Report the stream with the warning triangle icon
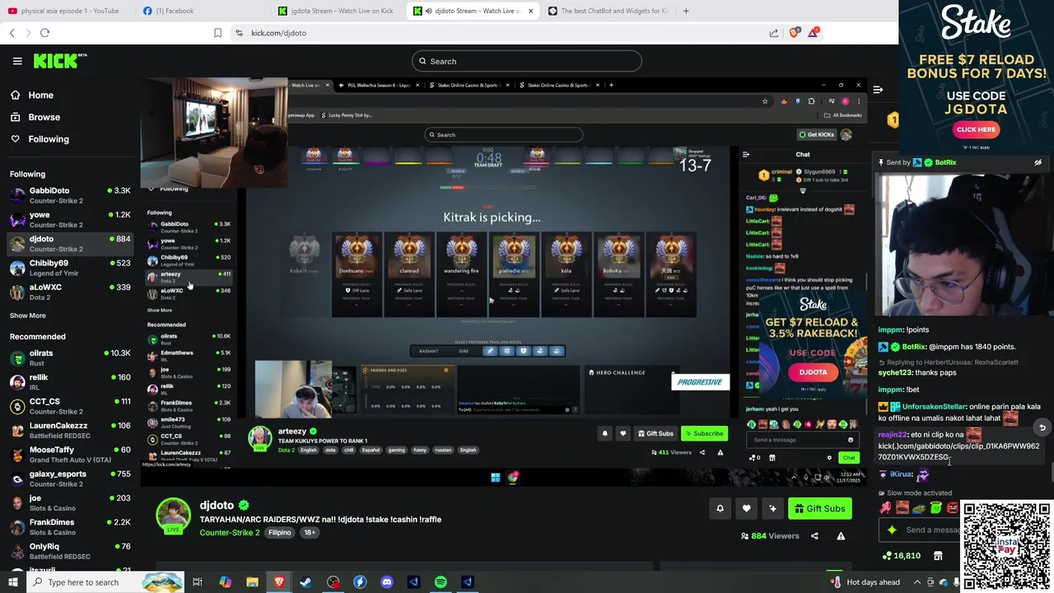Screen dimensions: 1054x593 coord(841,536)
